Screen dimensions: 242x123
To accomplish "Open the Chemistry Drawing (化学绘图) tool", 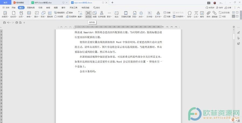I will click(x=101, y=14).
